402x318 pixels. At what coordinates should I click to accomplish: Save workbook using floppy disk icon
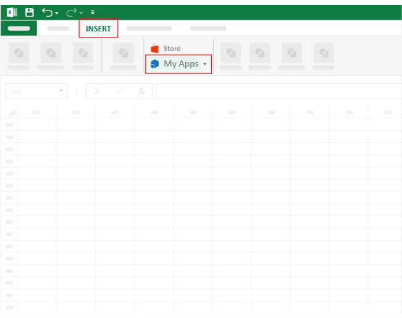tap(29, 12)
